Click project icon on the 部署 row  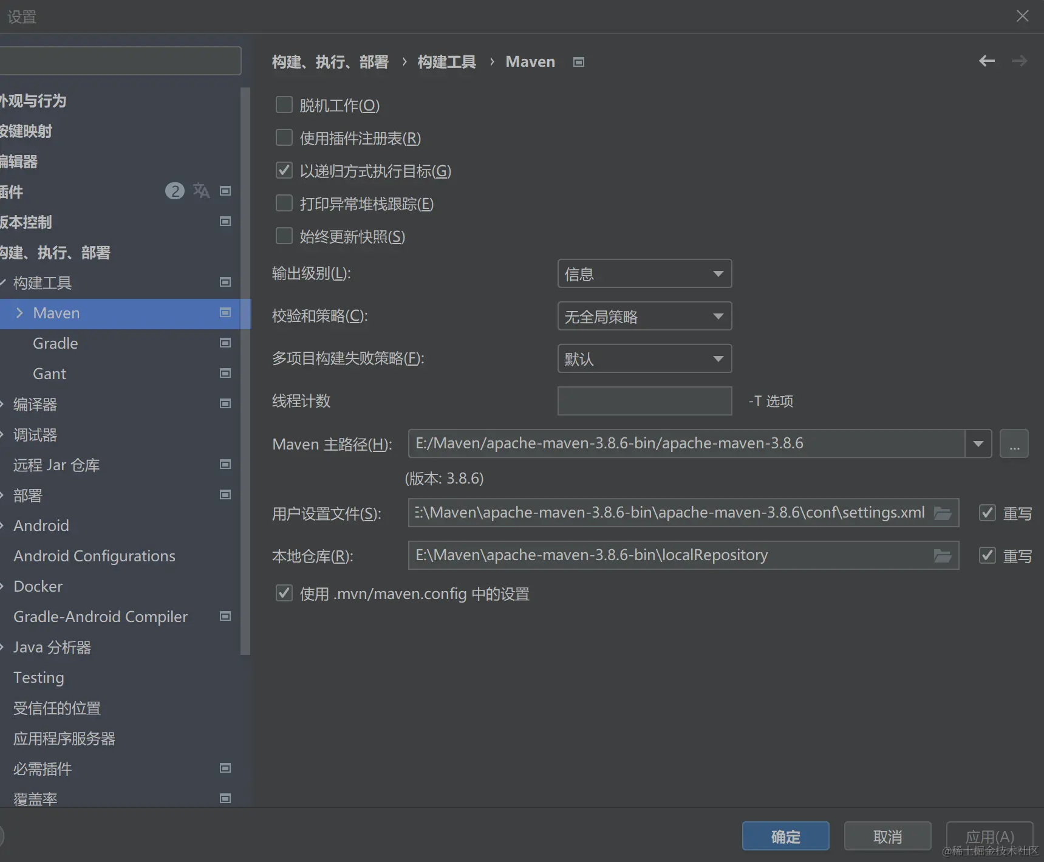point(225,494)
